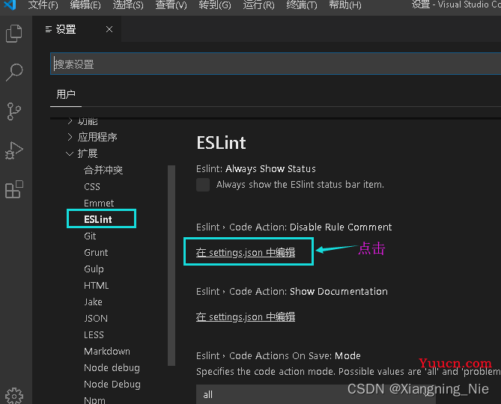501x404 pixels.
Task: Select ESLint in settings tree
Action: pyautogui.click(x=98, y=219)
